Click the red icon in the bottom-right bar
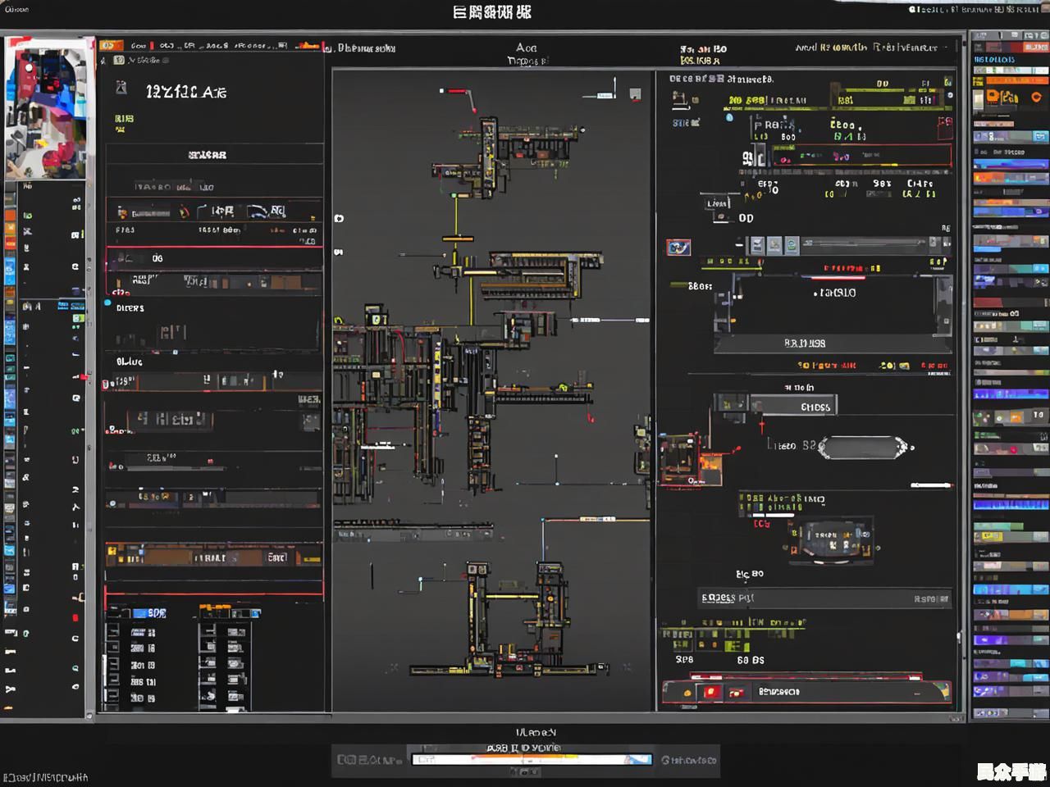The width and height of the screenshot is (1050, 787). pos(711,692)
